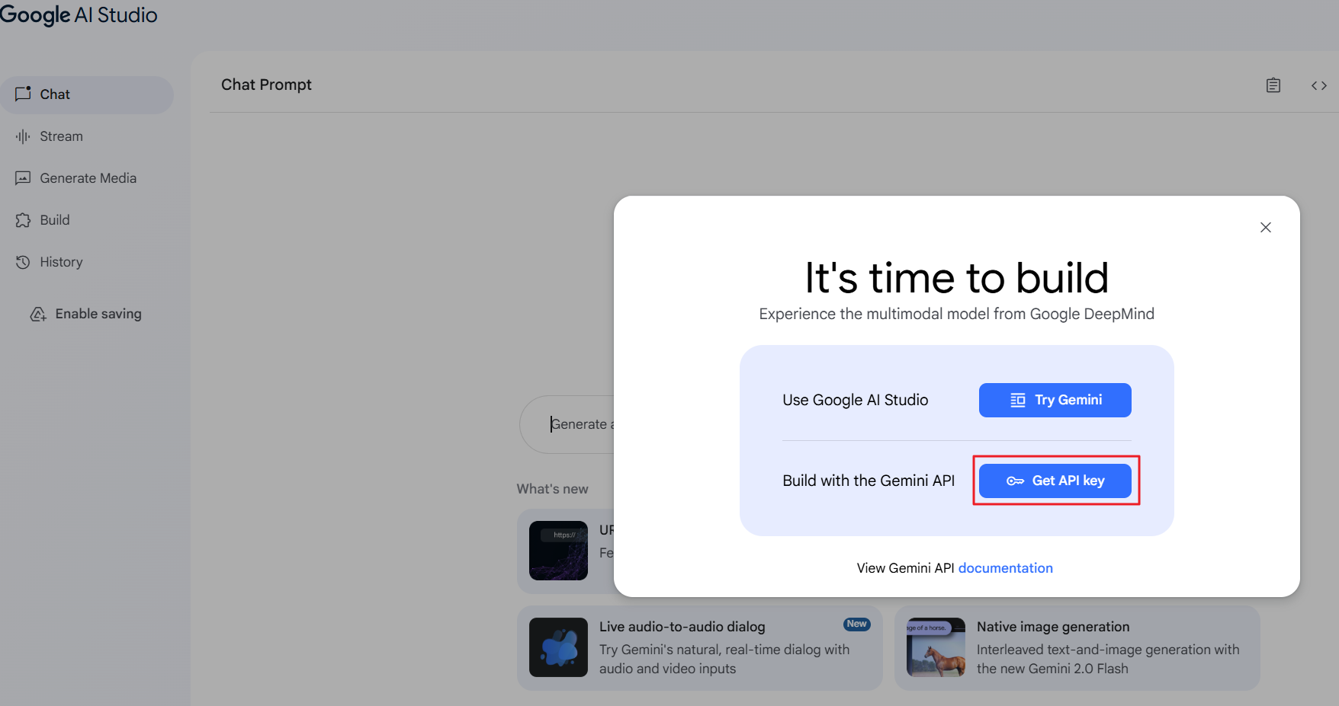Open History in the sidebar
The width and height of the screenshot is (1339, 706).
click(x=87, y=262)
